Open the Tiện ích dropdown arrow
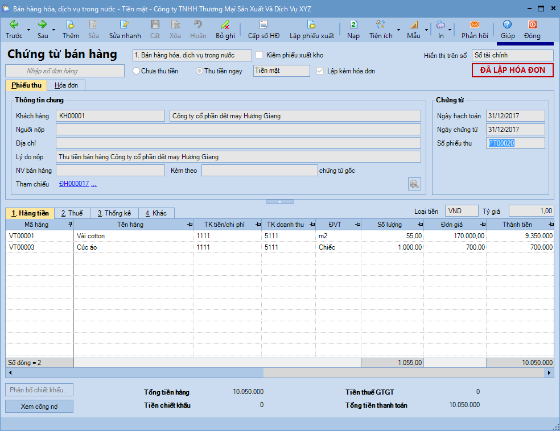Image resolution: width=560 pixels, height=431 pixels. pos(398,30)
